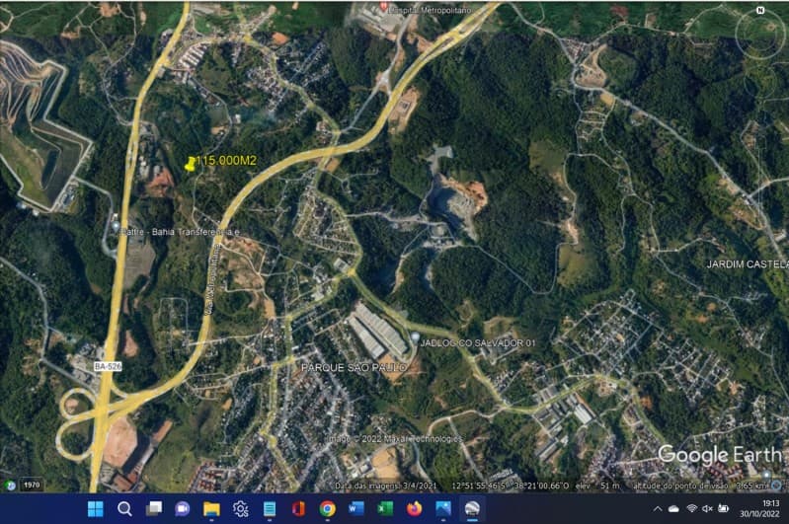This screenshot has height=524, width=789.
Task: Click the Via Metropolitana road label
Action: coord(212,278)
